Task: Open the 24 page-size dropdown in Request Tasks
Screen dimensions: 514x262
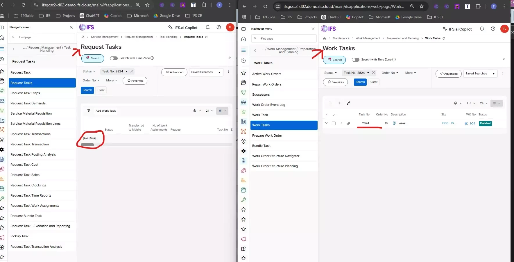Action: pos(209,111)
